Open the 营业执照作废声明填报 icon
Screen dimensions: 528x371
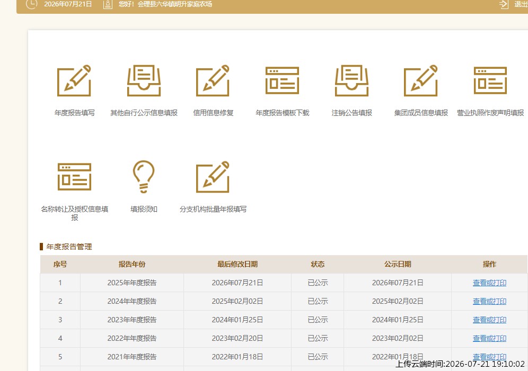coord(490,80)
